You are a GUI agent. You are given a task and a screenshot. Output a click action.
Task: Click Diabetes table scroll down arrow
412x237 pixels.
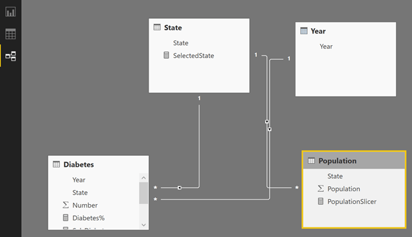pos(144,225)
